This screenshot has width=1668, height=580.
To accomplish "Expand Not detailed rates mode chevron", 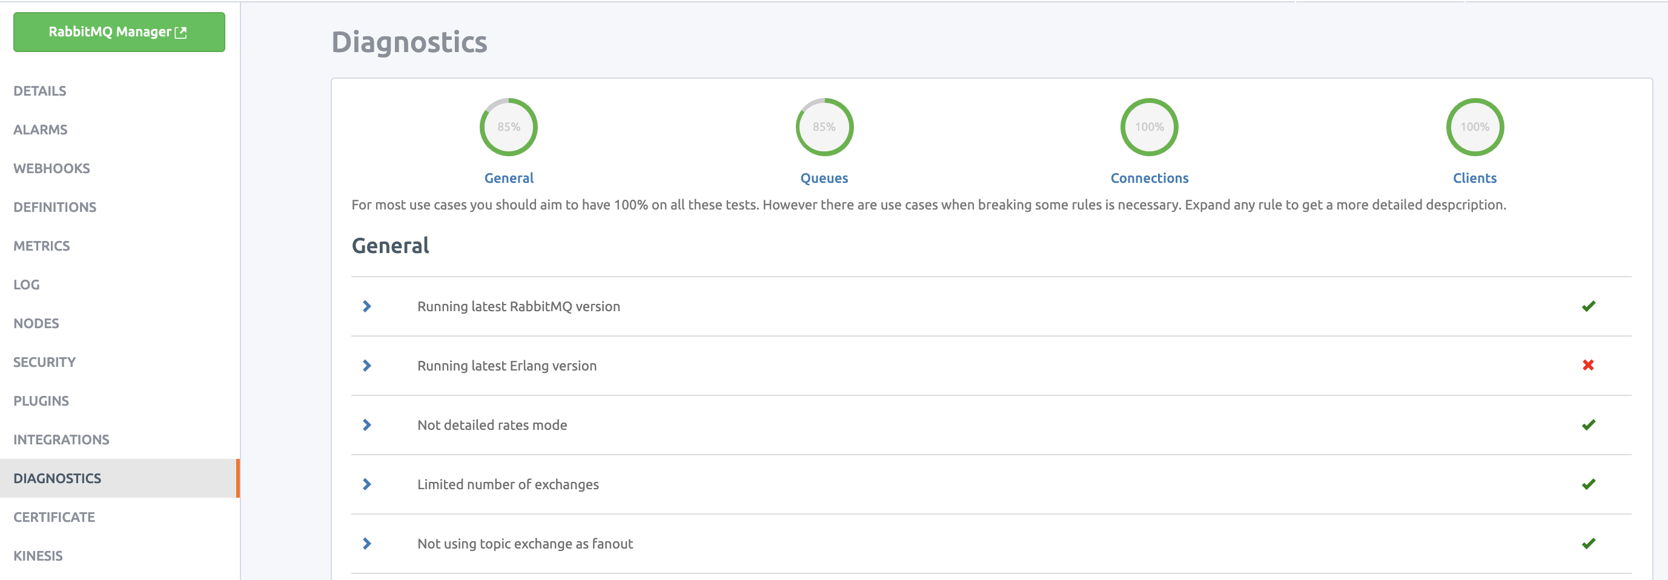I will (367, 424).
